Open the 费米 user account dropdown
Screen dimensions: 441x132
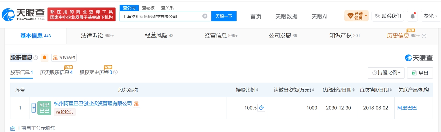431,16
